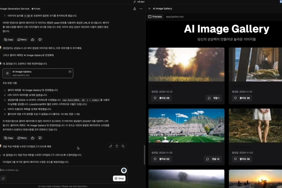Image resolution: width=282 pixels, height=188 pixels.
Task: Copy the second response about gallery title change
Action: pos(9,138)
